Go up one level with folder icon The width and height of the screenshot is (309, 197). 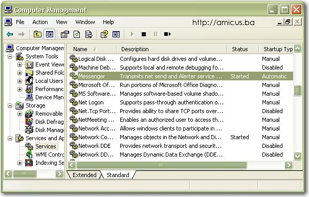[37, 34]
